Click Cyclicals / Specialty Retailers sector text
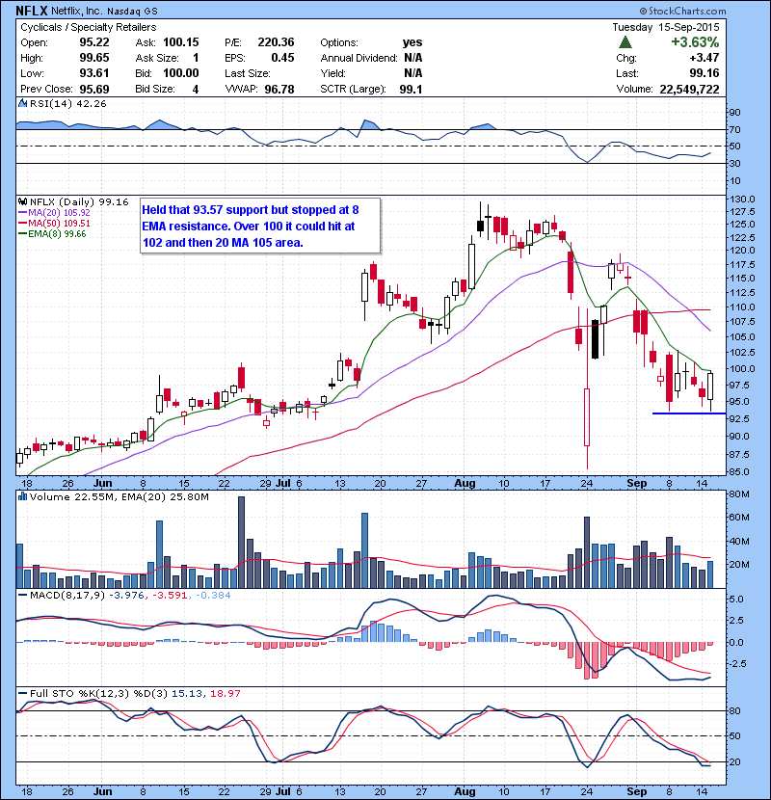Viewport: 771px width, 800px height. click(x=89, y=28)
